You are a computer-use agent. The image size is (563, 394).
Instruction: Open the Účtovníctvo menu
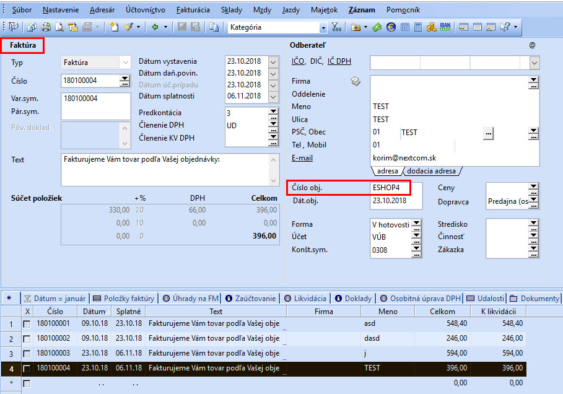point(146,10)
